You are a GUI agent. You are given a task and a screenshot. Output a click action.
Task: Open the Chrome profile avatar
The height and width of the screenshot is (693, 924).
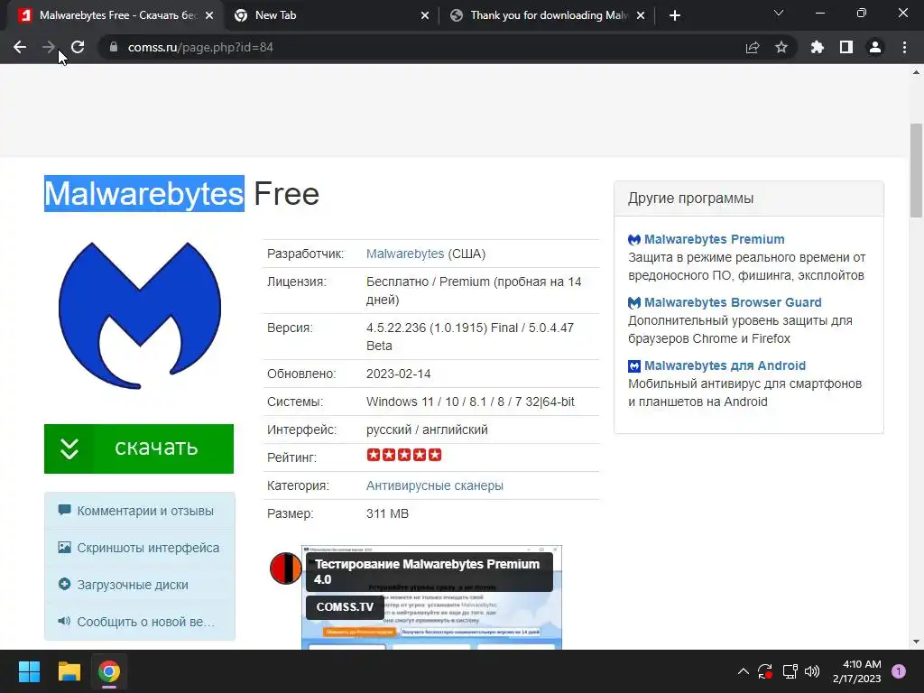(x=875, y=47)
